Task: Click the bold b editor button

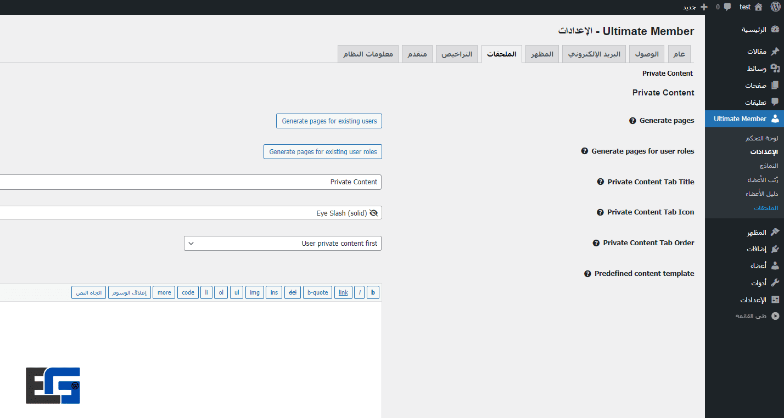Action: tap(373, 293)
